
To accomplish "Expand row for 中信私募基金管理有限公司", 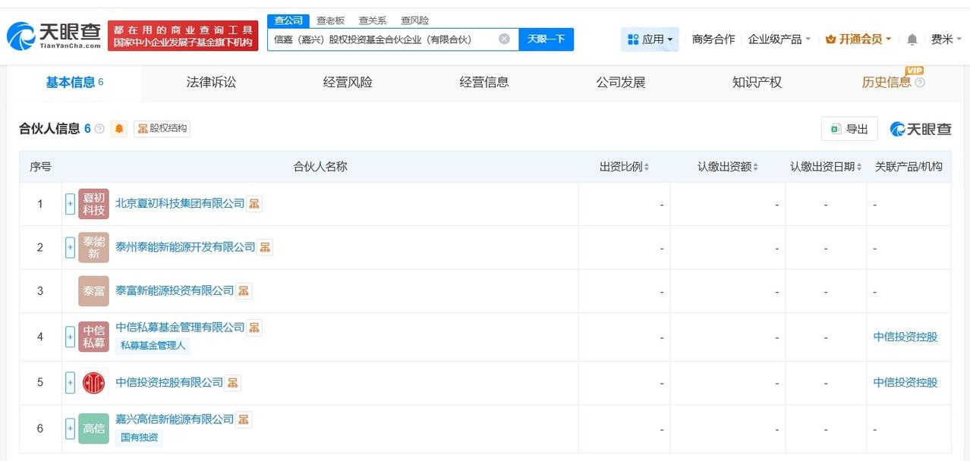I will coord(70,337).
